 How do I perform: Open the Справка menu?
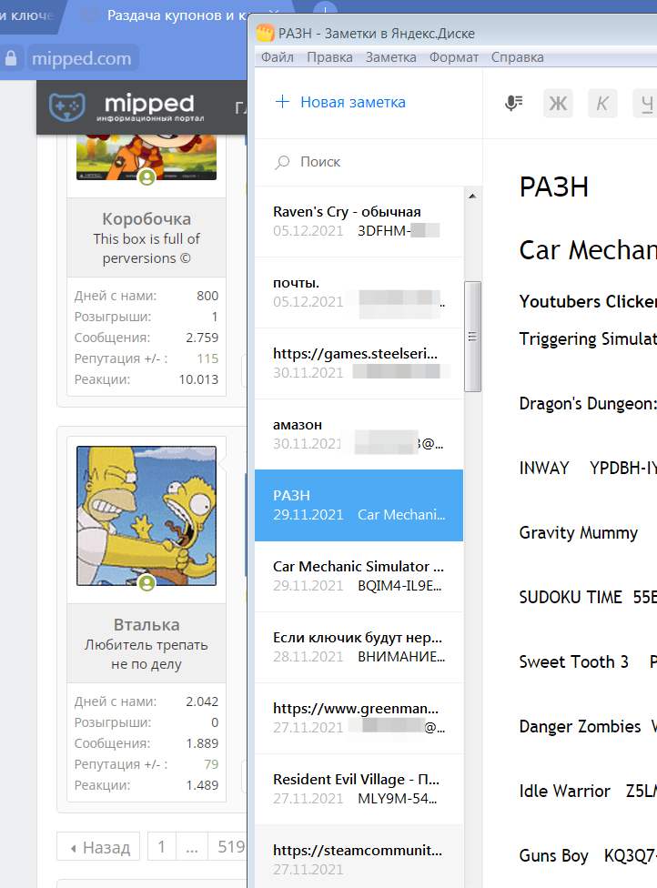(517, 57)
